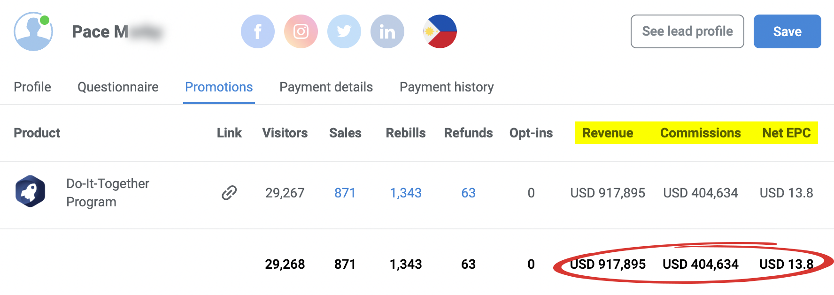834x295 pixels.
Task: Click the 1,343 rebills link
Action: (x=406, y=193)
